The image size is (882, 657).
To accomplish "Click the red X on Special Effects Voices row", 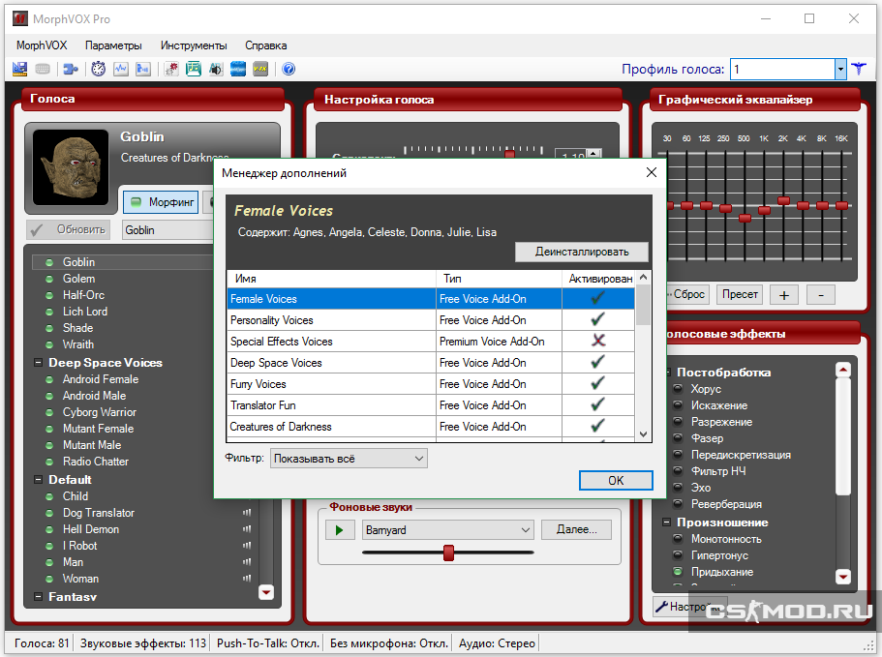I will [x=598, y=341].
